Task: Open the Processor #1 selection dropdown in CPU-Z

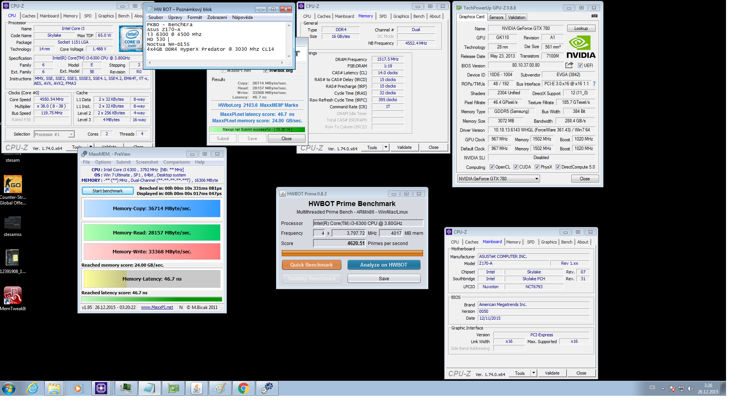Action: click(54, 134)
